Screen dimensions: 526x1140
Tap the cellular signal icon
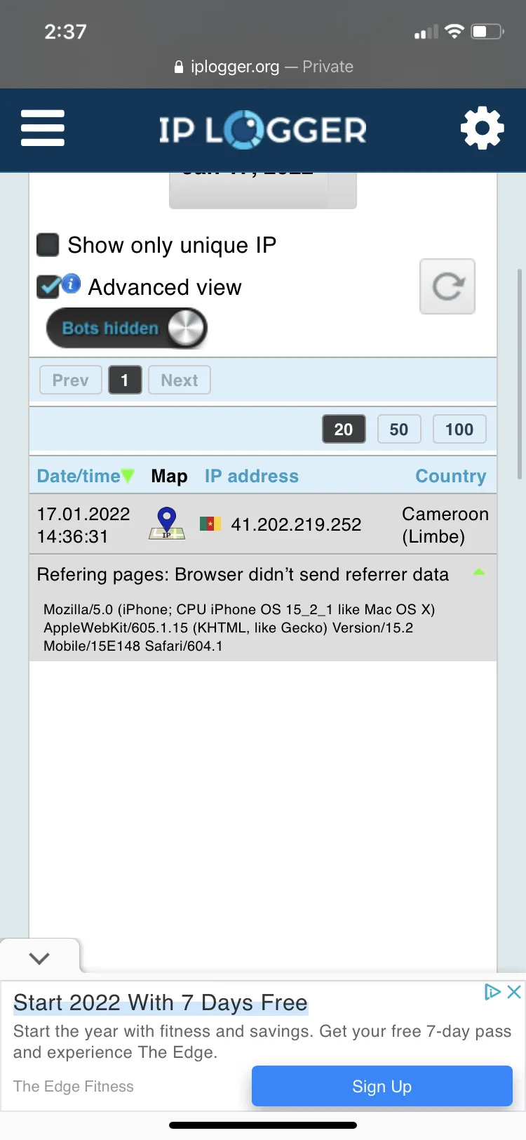426,32
